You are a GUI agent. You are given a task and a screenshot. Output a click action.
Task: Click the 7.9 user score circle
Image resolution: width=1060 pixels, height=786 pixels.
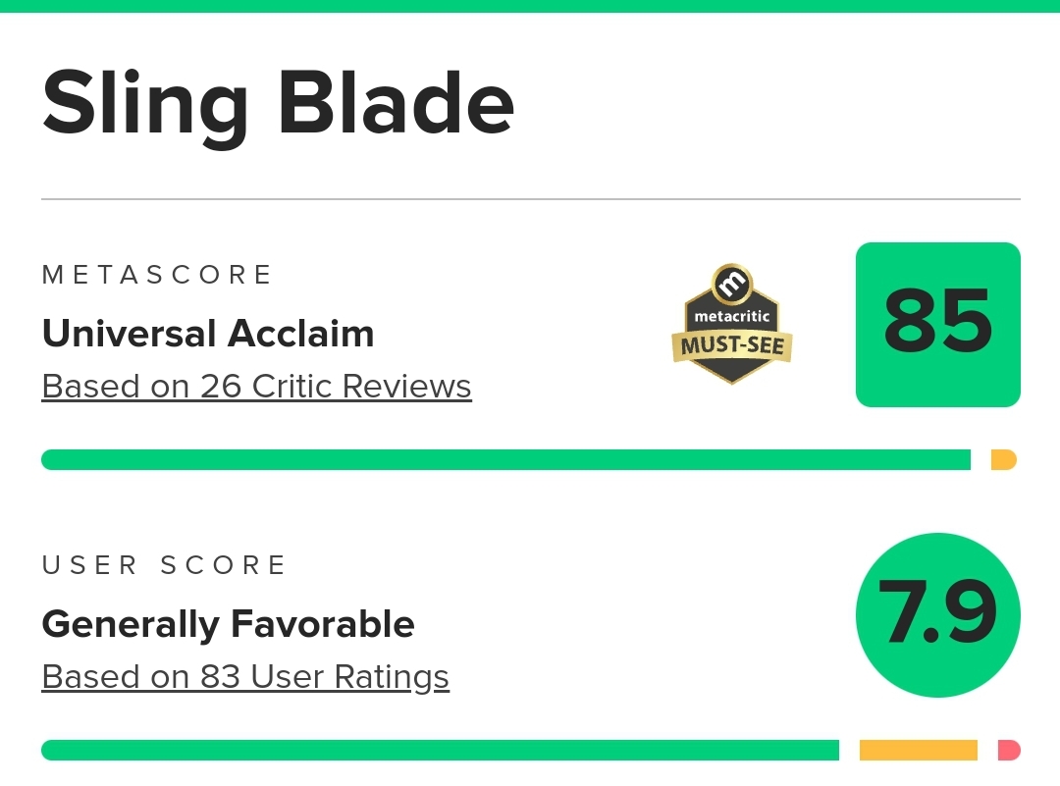(937, 615)
